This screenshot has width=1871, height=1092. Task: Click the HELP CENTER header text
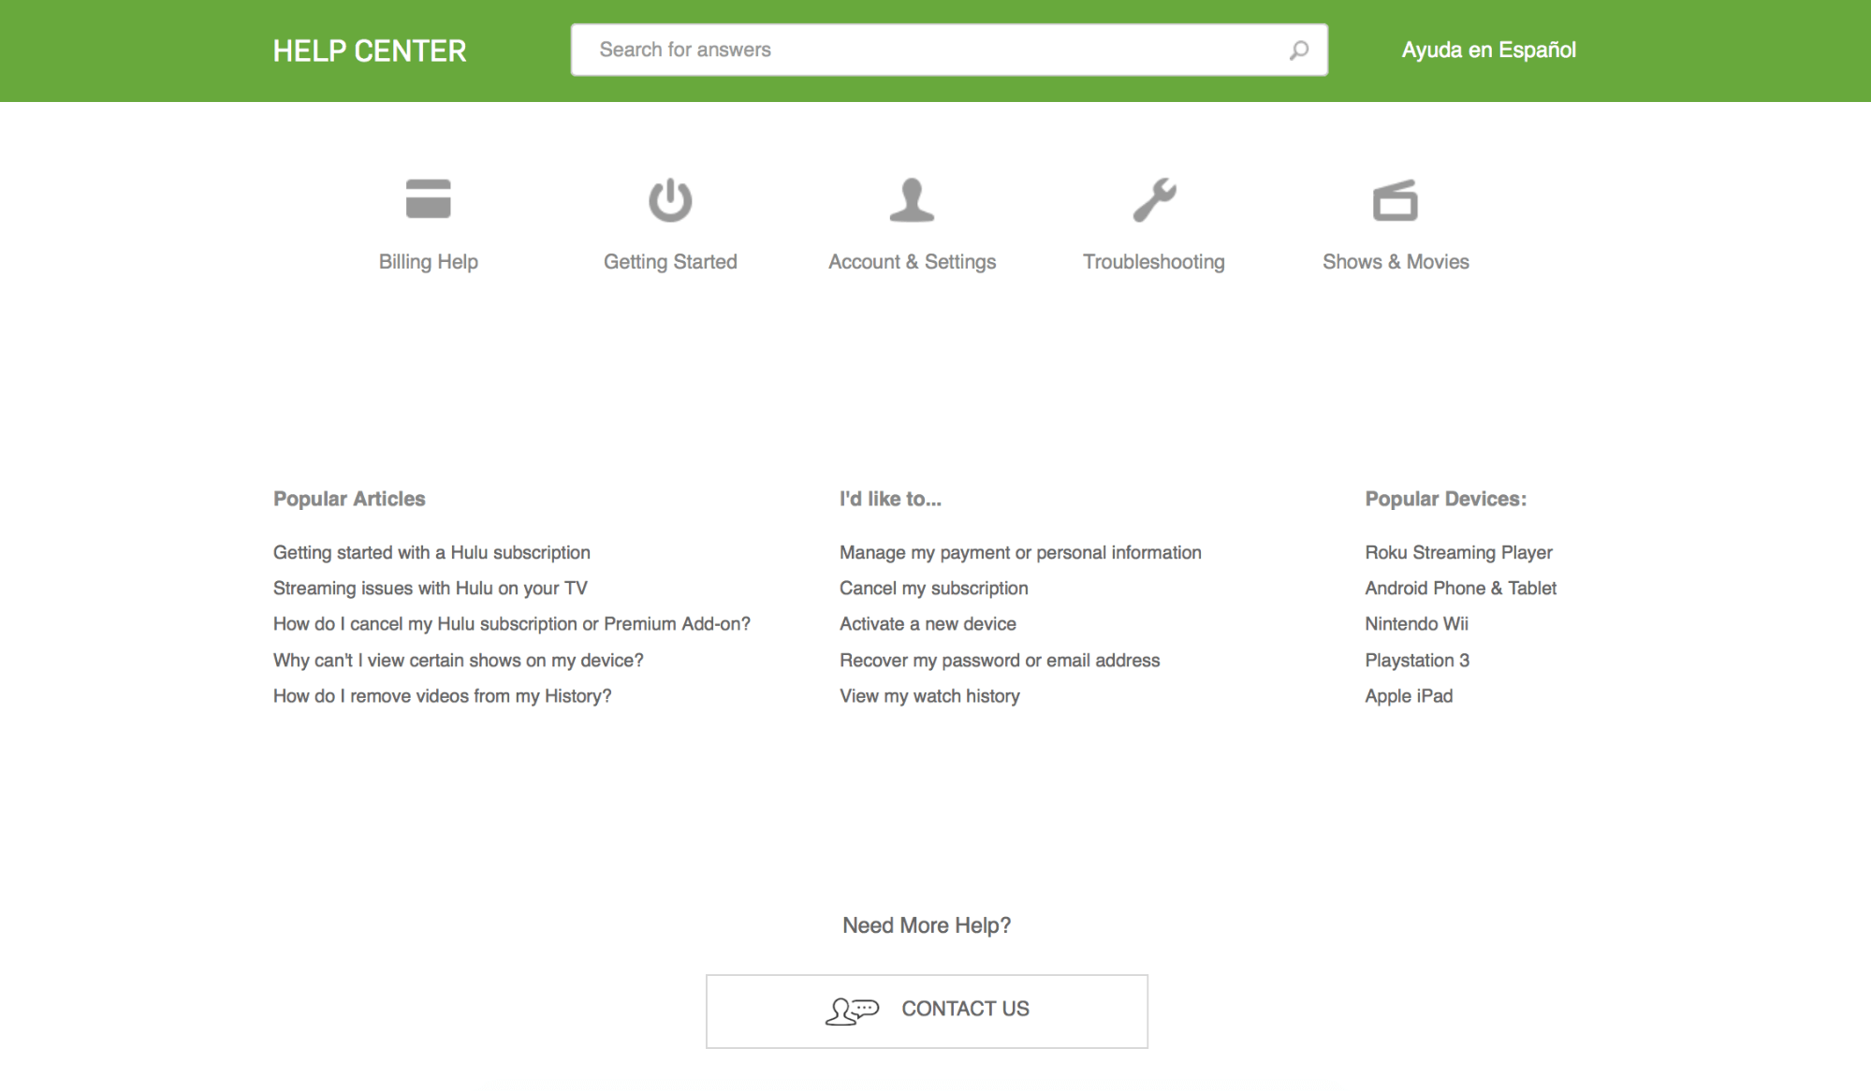tap(369, 50)
